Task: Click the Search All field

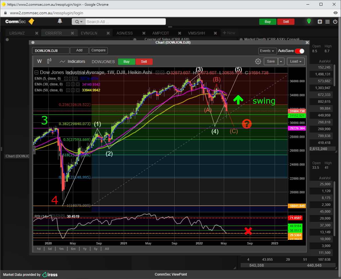Action: [125, 22]
